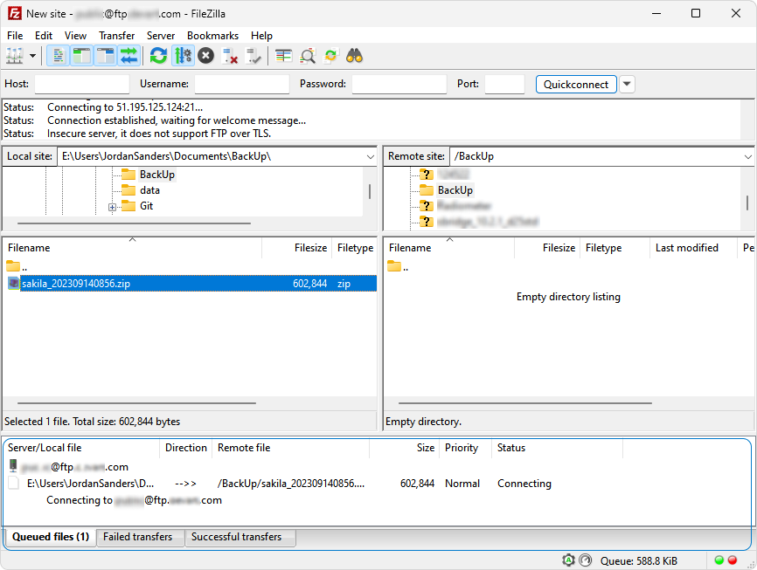Toggle local directory tree display

click(x=81, y=57)
